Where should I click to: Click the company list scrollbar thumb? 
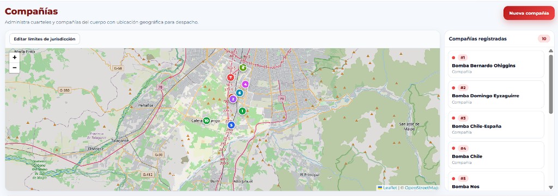click(x=551, y=84)
